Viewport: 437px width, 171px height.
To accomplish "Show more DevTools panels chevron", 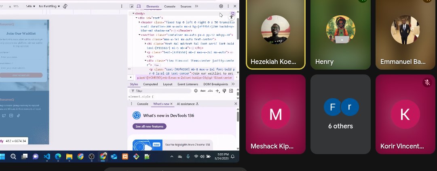I will point(196,6).
